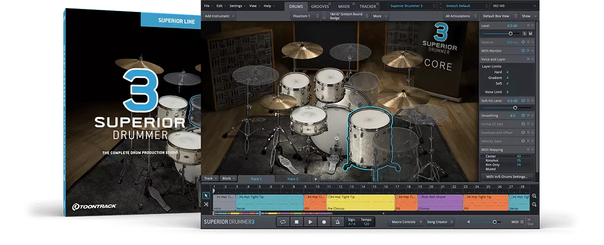Switch to the GROOVES tab
Viewport: 604px width, 245px height.
click(x=320, y=6)
